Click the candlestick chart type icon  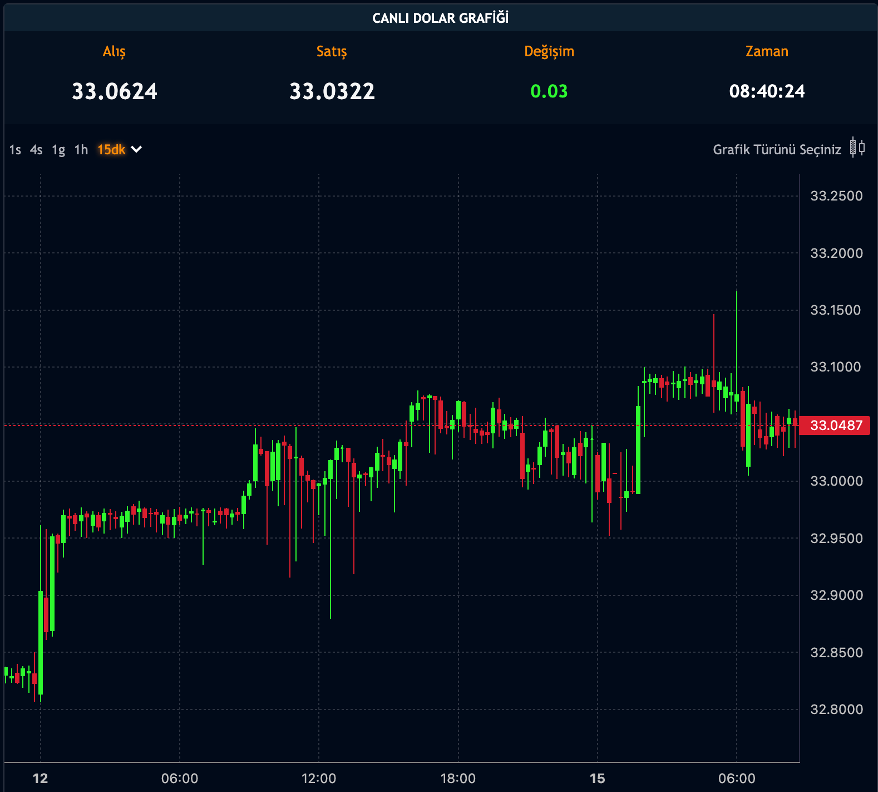pyautogui.click(x=857, y=148)
